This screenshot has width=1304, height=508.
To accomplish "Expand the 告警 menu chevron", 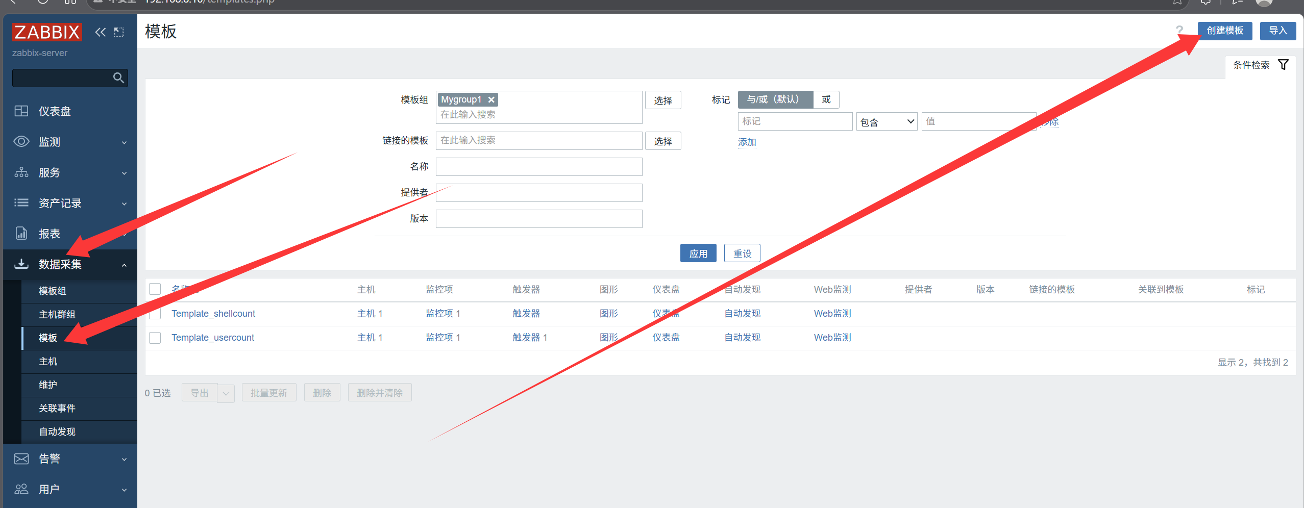I will point(124,460).
